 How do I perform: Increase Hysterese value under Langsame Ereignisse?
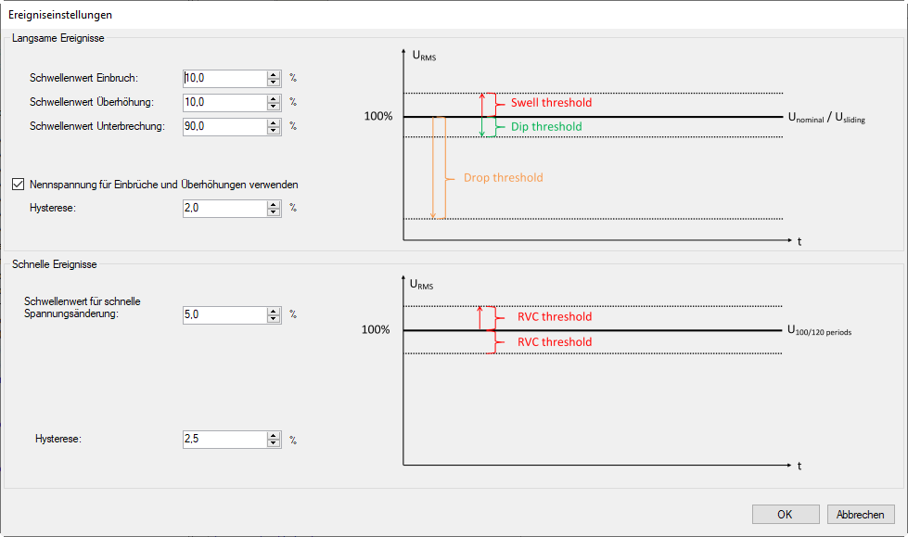pyautogui.click(x=274, y=204)
